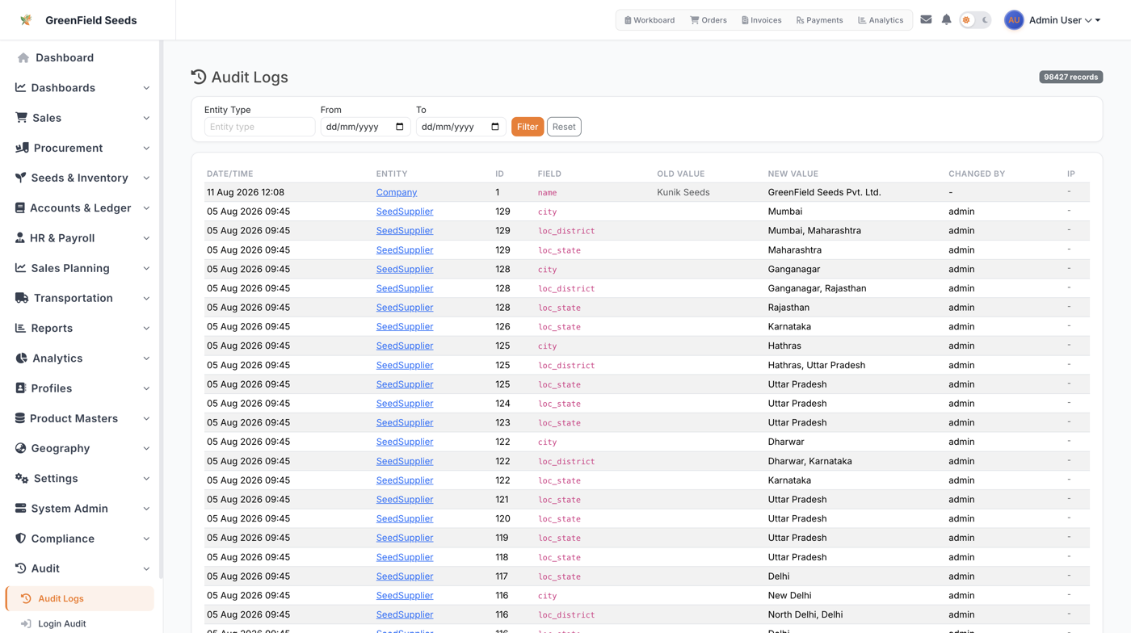The height and width of the screenshot is (633, 1131).
Task: Click the Profiles contact icon
Action: pyautogui.click(x=20, y=388)
